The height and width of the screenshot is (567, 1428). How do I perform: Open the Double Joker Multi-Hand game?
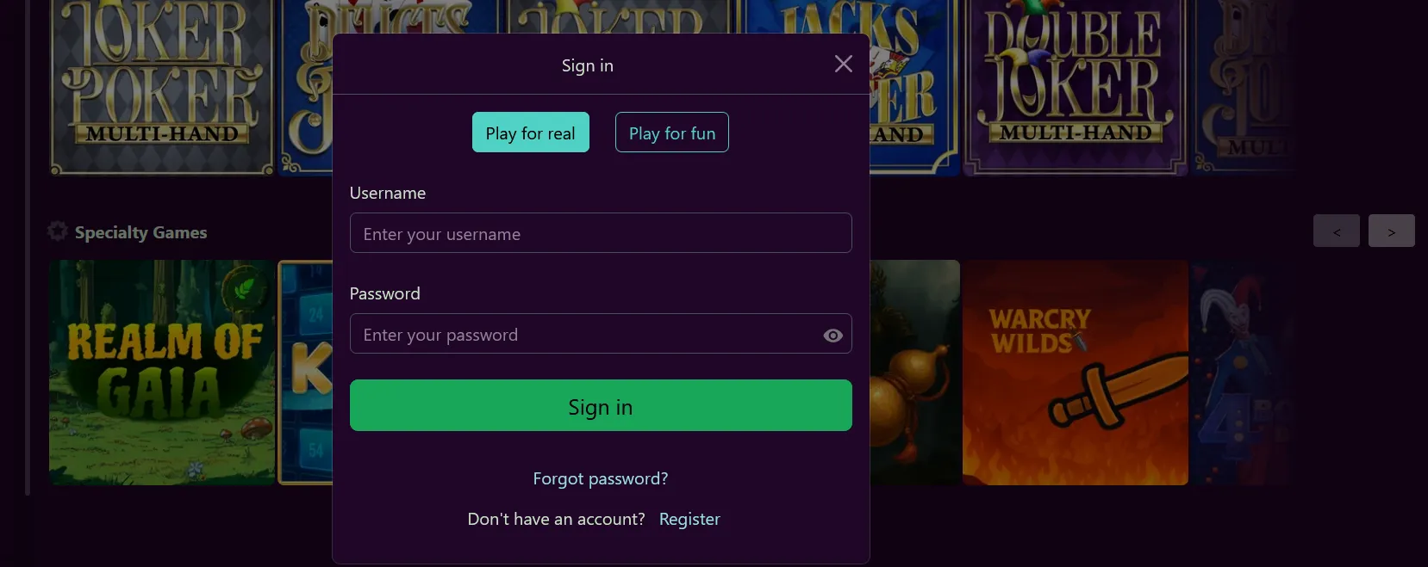coord(1074,86)
